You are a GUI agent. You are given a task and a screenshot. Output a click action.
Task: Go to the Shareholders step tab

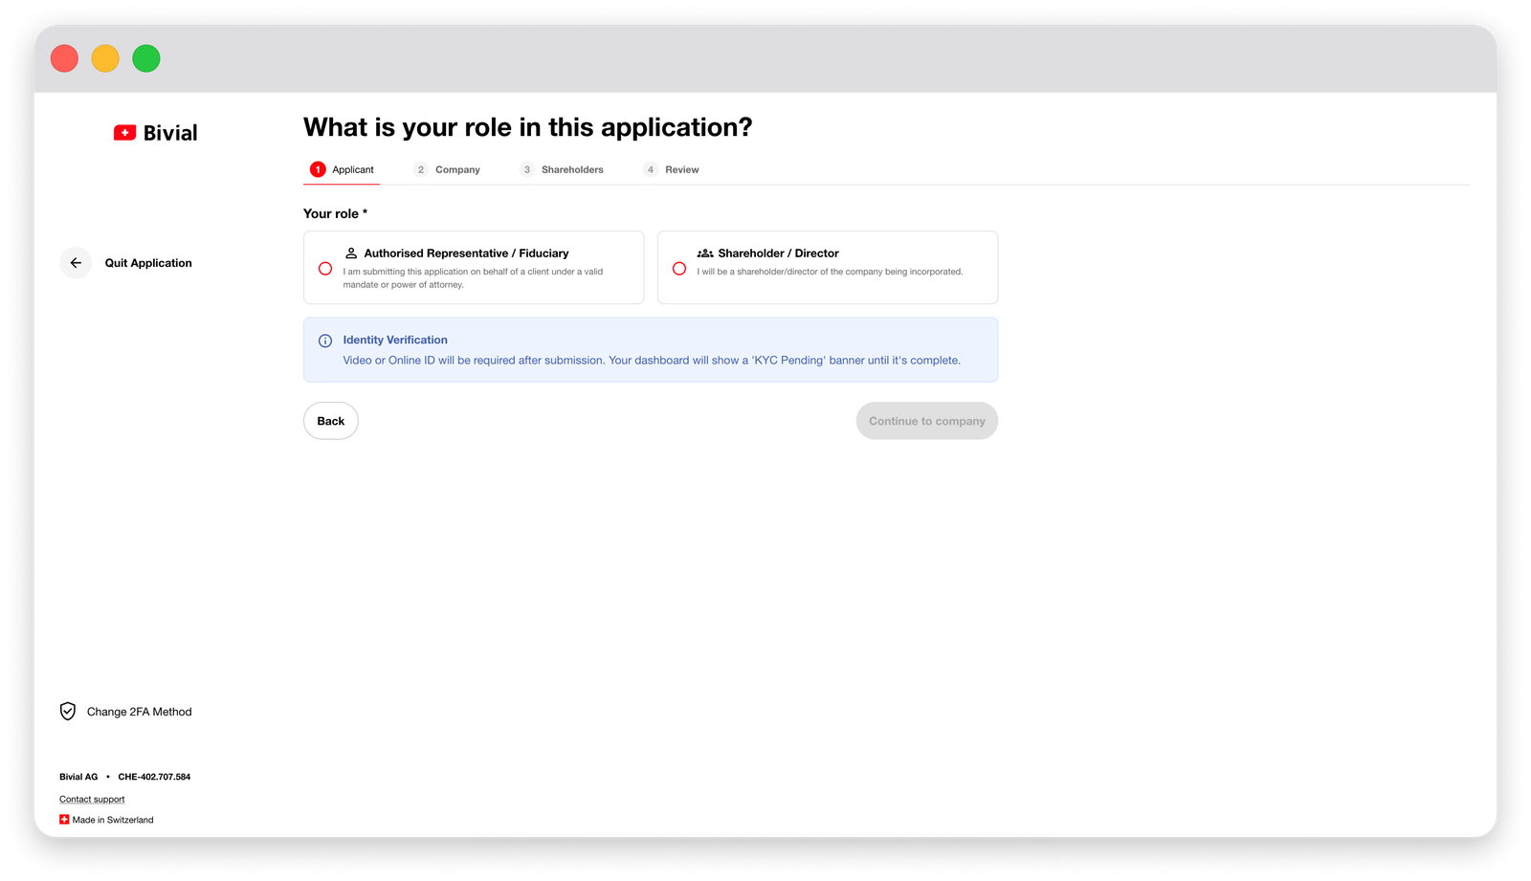coord(562,169)
